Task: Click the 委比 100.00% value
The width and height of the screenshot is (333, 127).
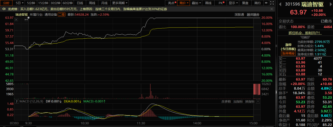Action: (297, 27)
